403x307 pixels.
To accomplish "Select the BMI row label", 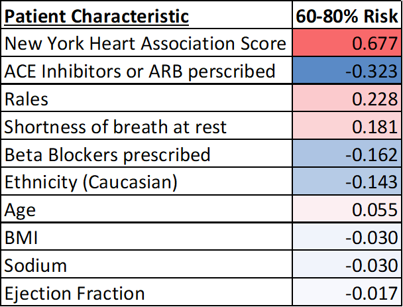I will tap(146, 237).
